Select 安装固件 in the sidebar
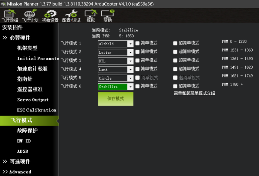 click(12, 27)
